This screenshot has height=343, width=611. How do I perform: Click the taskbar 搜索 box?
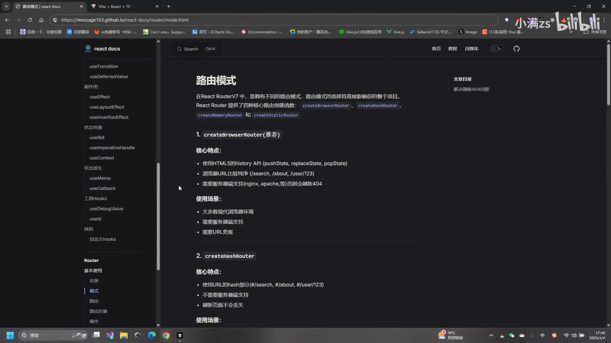point(53,335)
